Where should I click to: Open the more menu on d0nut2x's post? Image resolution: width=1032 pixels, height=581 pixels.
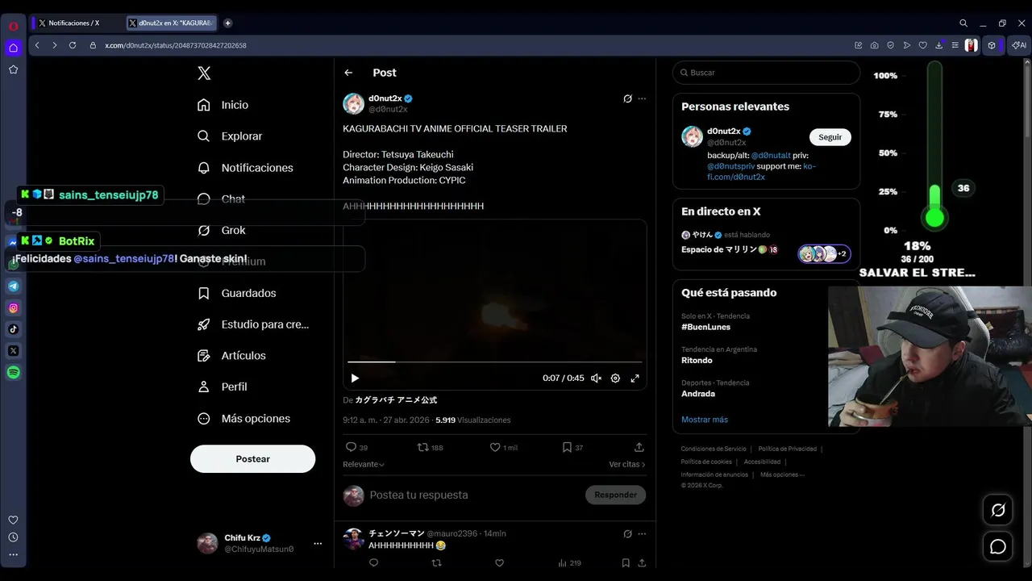642,98
